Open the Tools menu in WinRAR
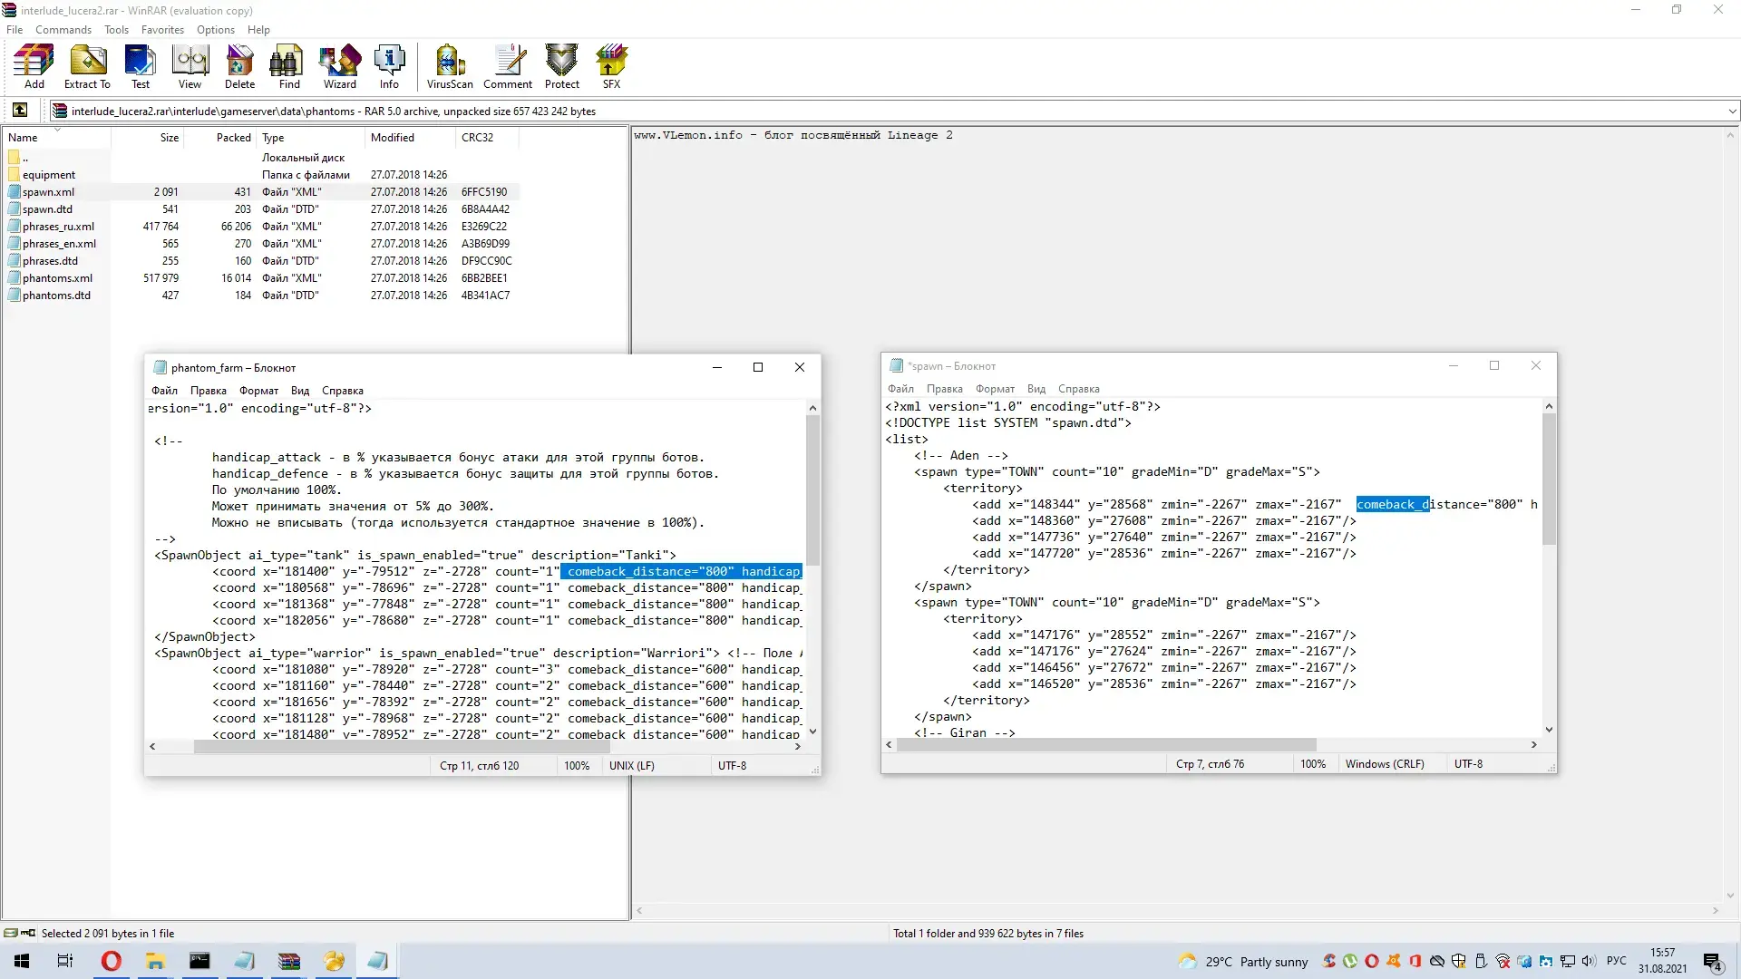1741x979 pixels. point(115,29)
